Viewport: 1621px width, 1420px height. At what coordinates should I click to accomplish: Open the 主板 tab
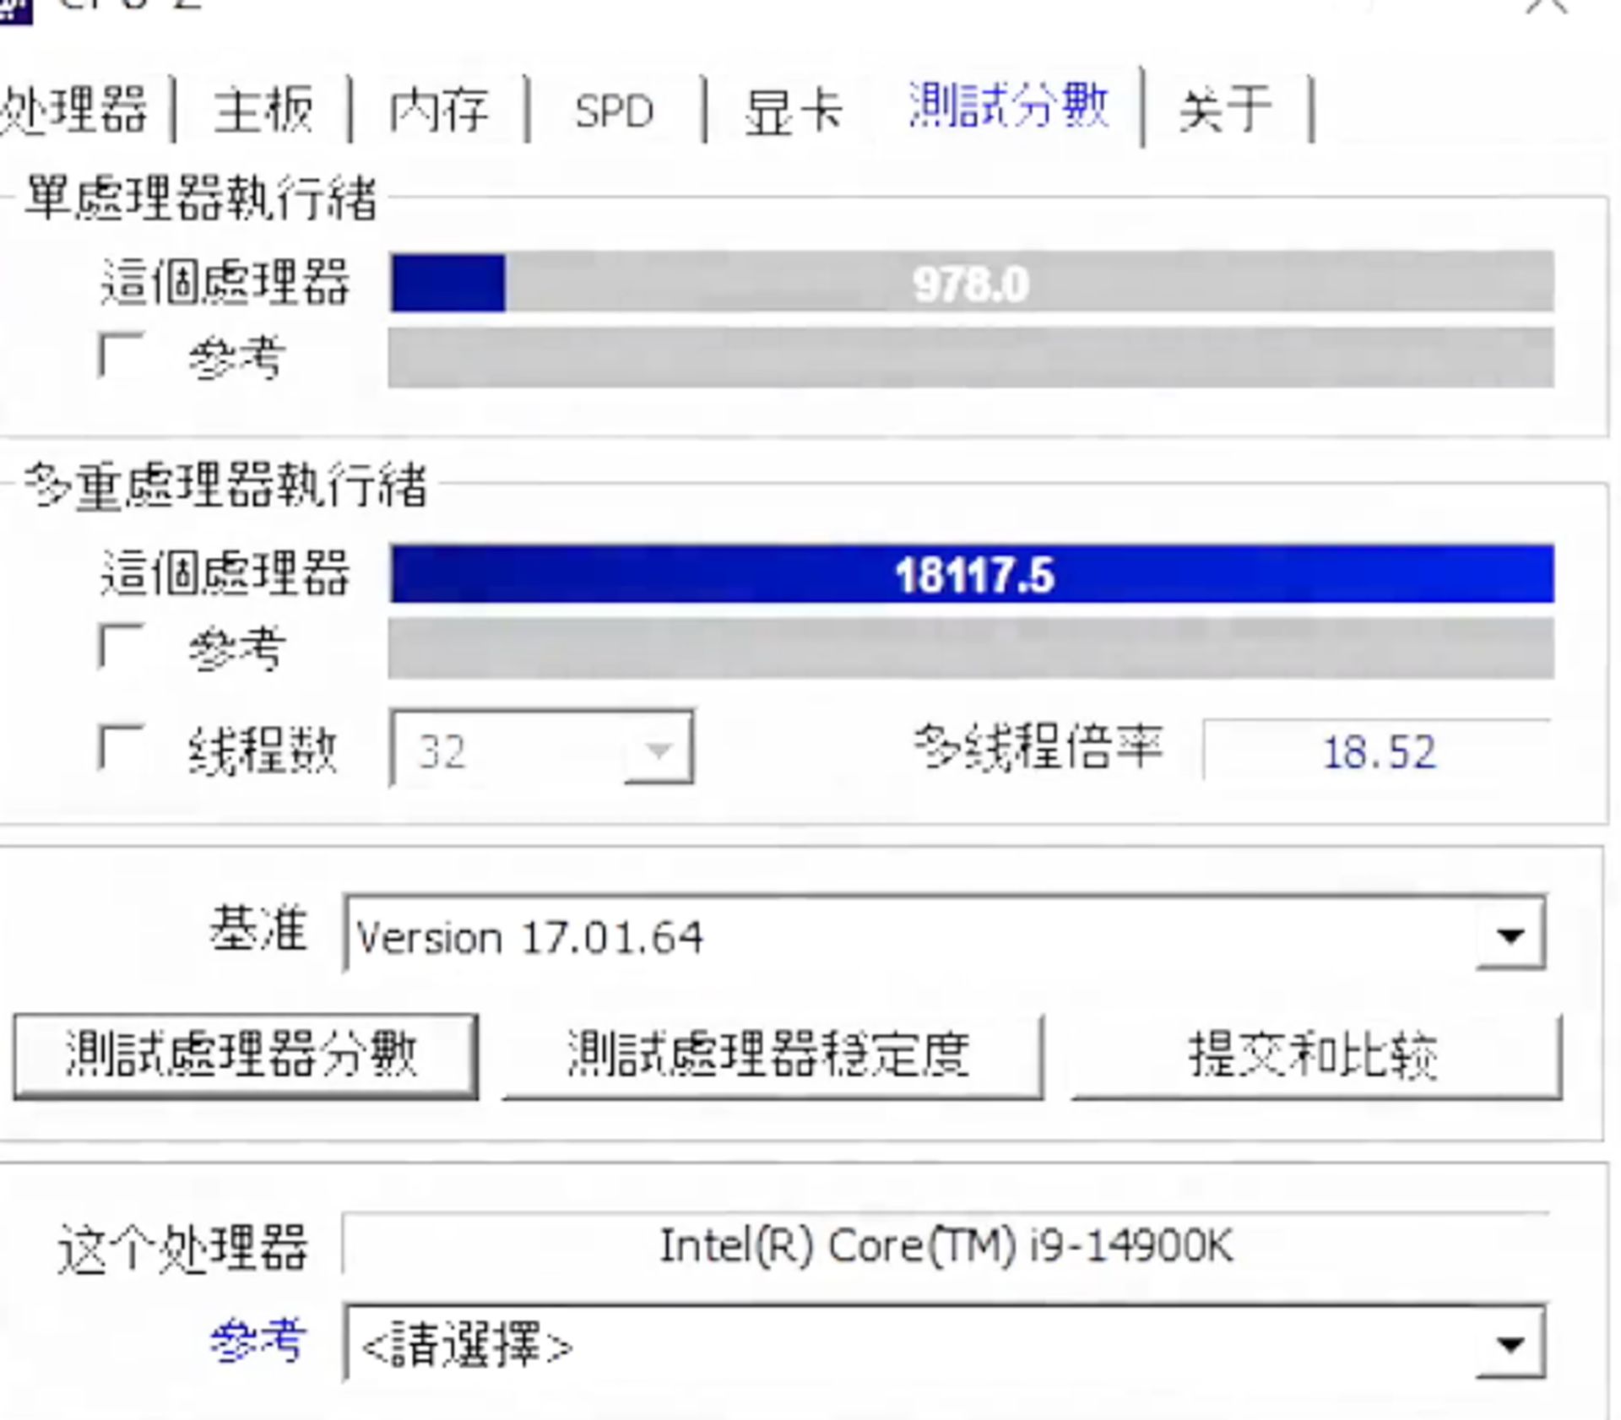click(262, 108)
